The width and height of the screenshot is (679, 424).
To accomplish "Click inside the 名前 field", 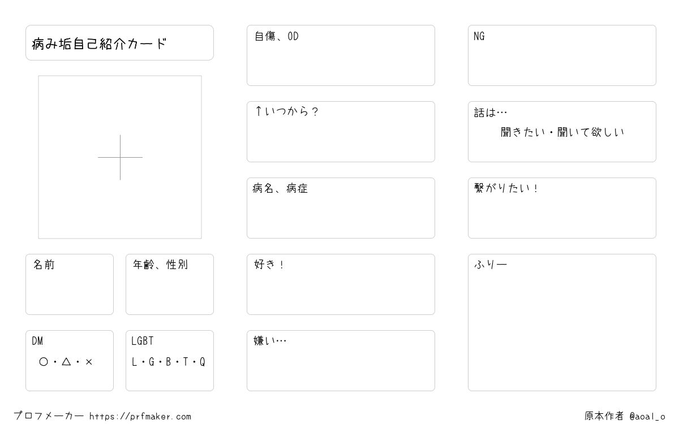I will 70,284.
